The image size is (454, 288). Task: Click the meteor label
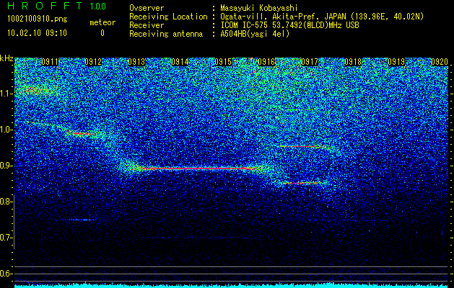point(102,22)
